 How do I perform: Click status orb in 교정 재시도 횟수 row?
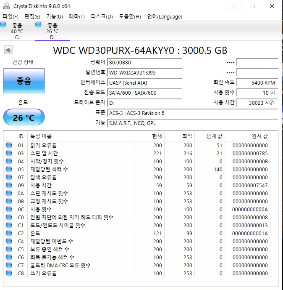pyautogui.click(x=9, y=201)
